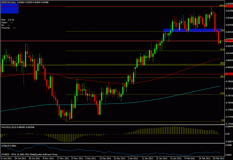Click the 0.79130 price axis label

click(x=229, y=89)
